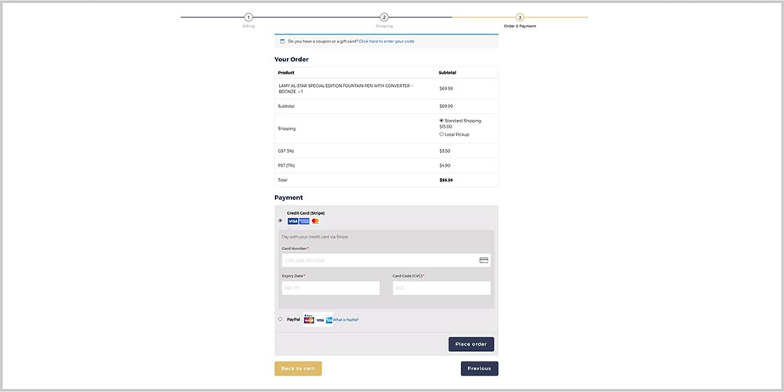Screen dimensions: 784x392
Task: Click the Place order button
Action: click(x=471, y=344)
